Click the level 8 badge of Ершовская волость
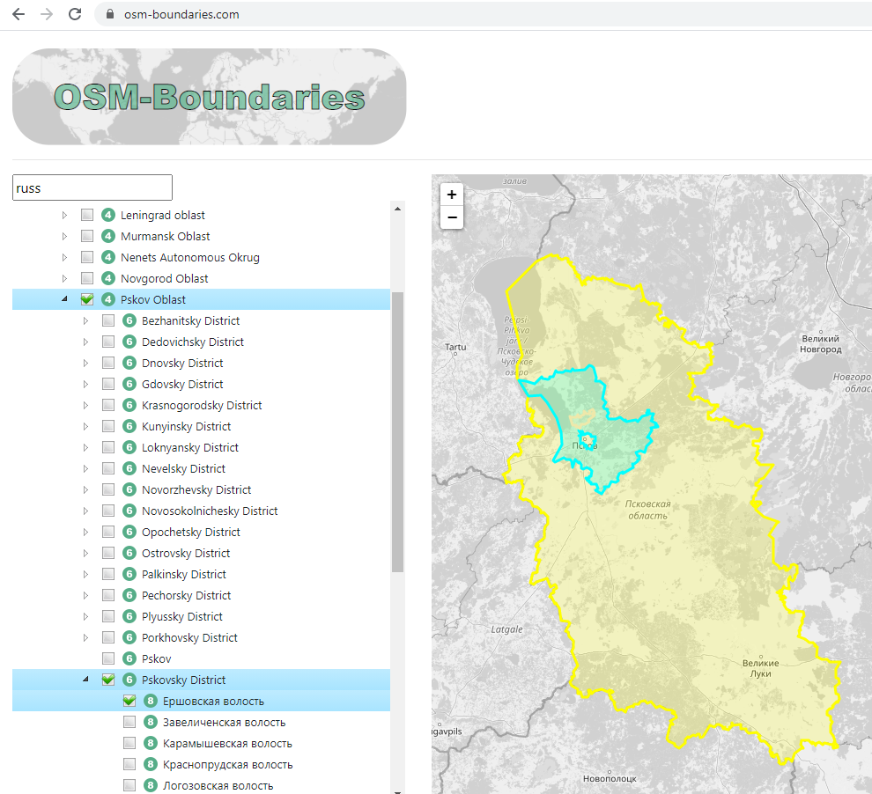This screenshot has width=872, height=794. (x=150, y=701)
